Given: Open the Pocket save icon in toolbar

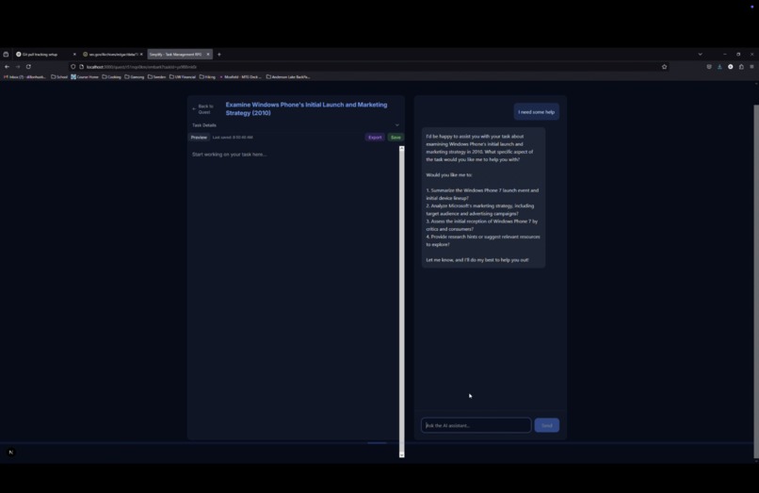Looking at the screenshot, I should (709, 67).
